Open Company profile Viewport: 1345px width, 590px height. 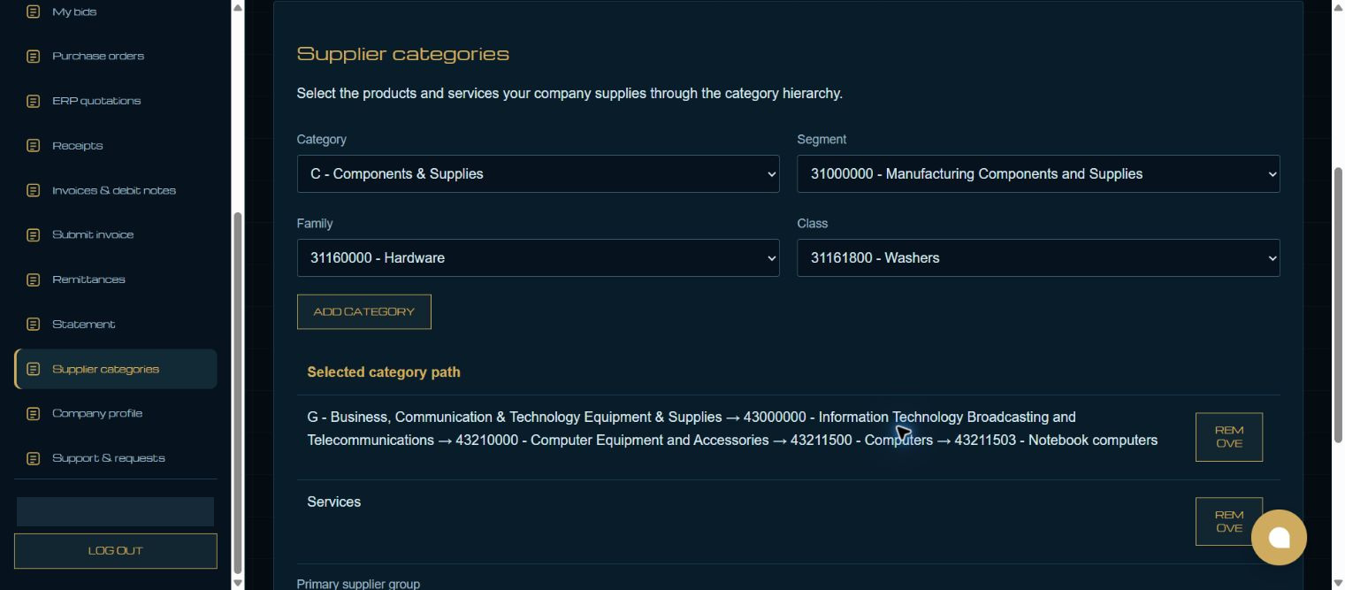tap(115, 413)
